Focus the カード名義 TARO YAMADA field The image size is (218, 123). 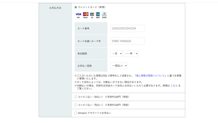tap(128, 41)
